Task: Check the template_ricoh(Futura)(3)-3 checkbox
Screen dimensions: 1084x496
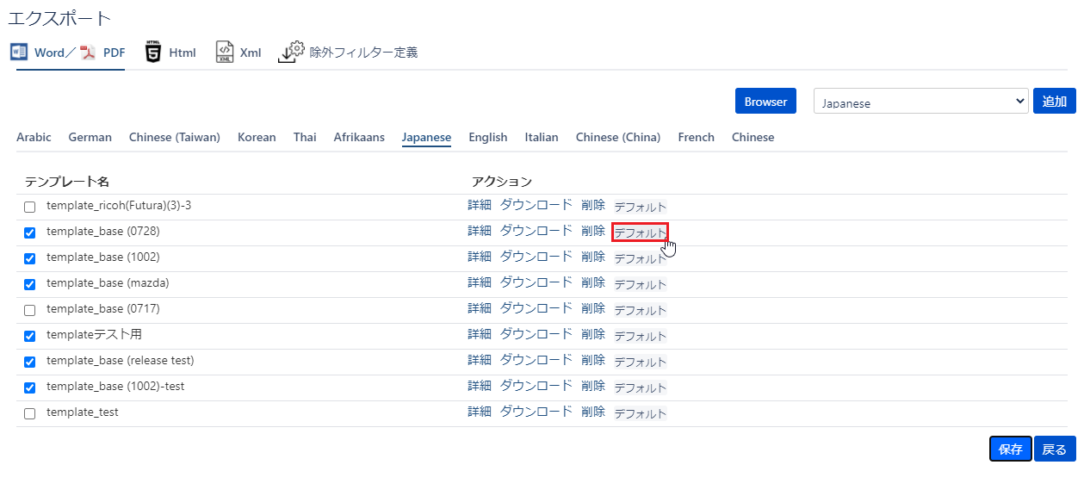Action: point(30,207)
